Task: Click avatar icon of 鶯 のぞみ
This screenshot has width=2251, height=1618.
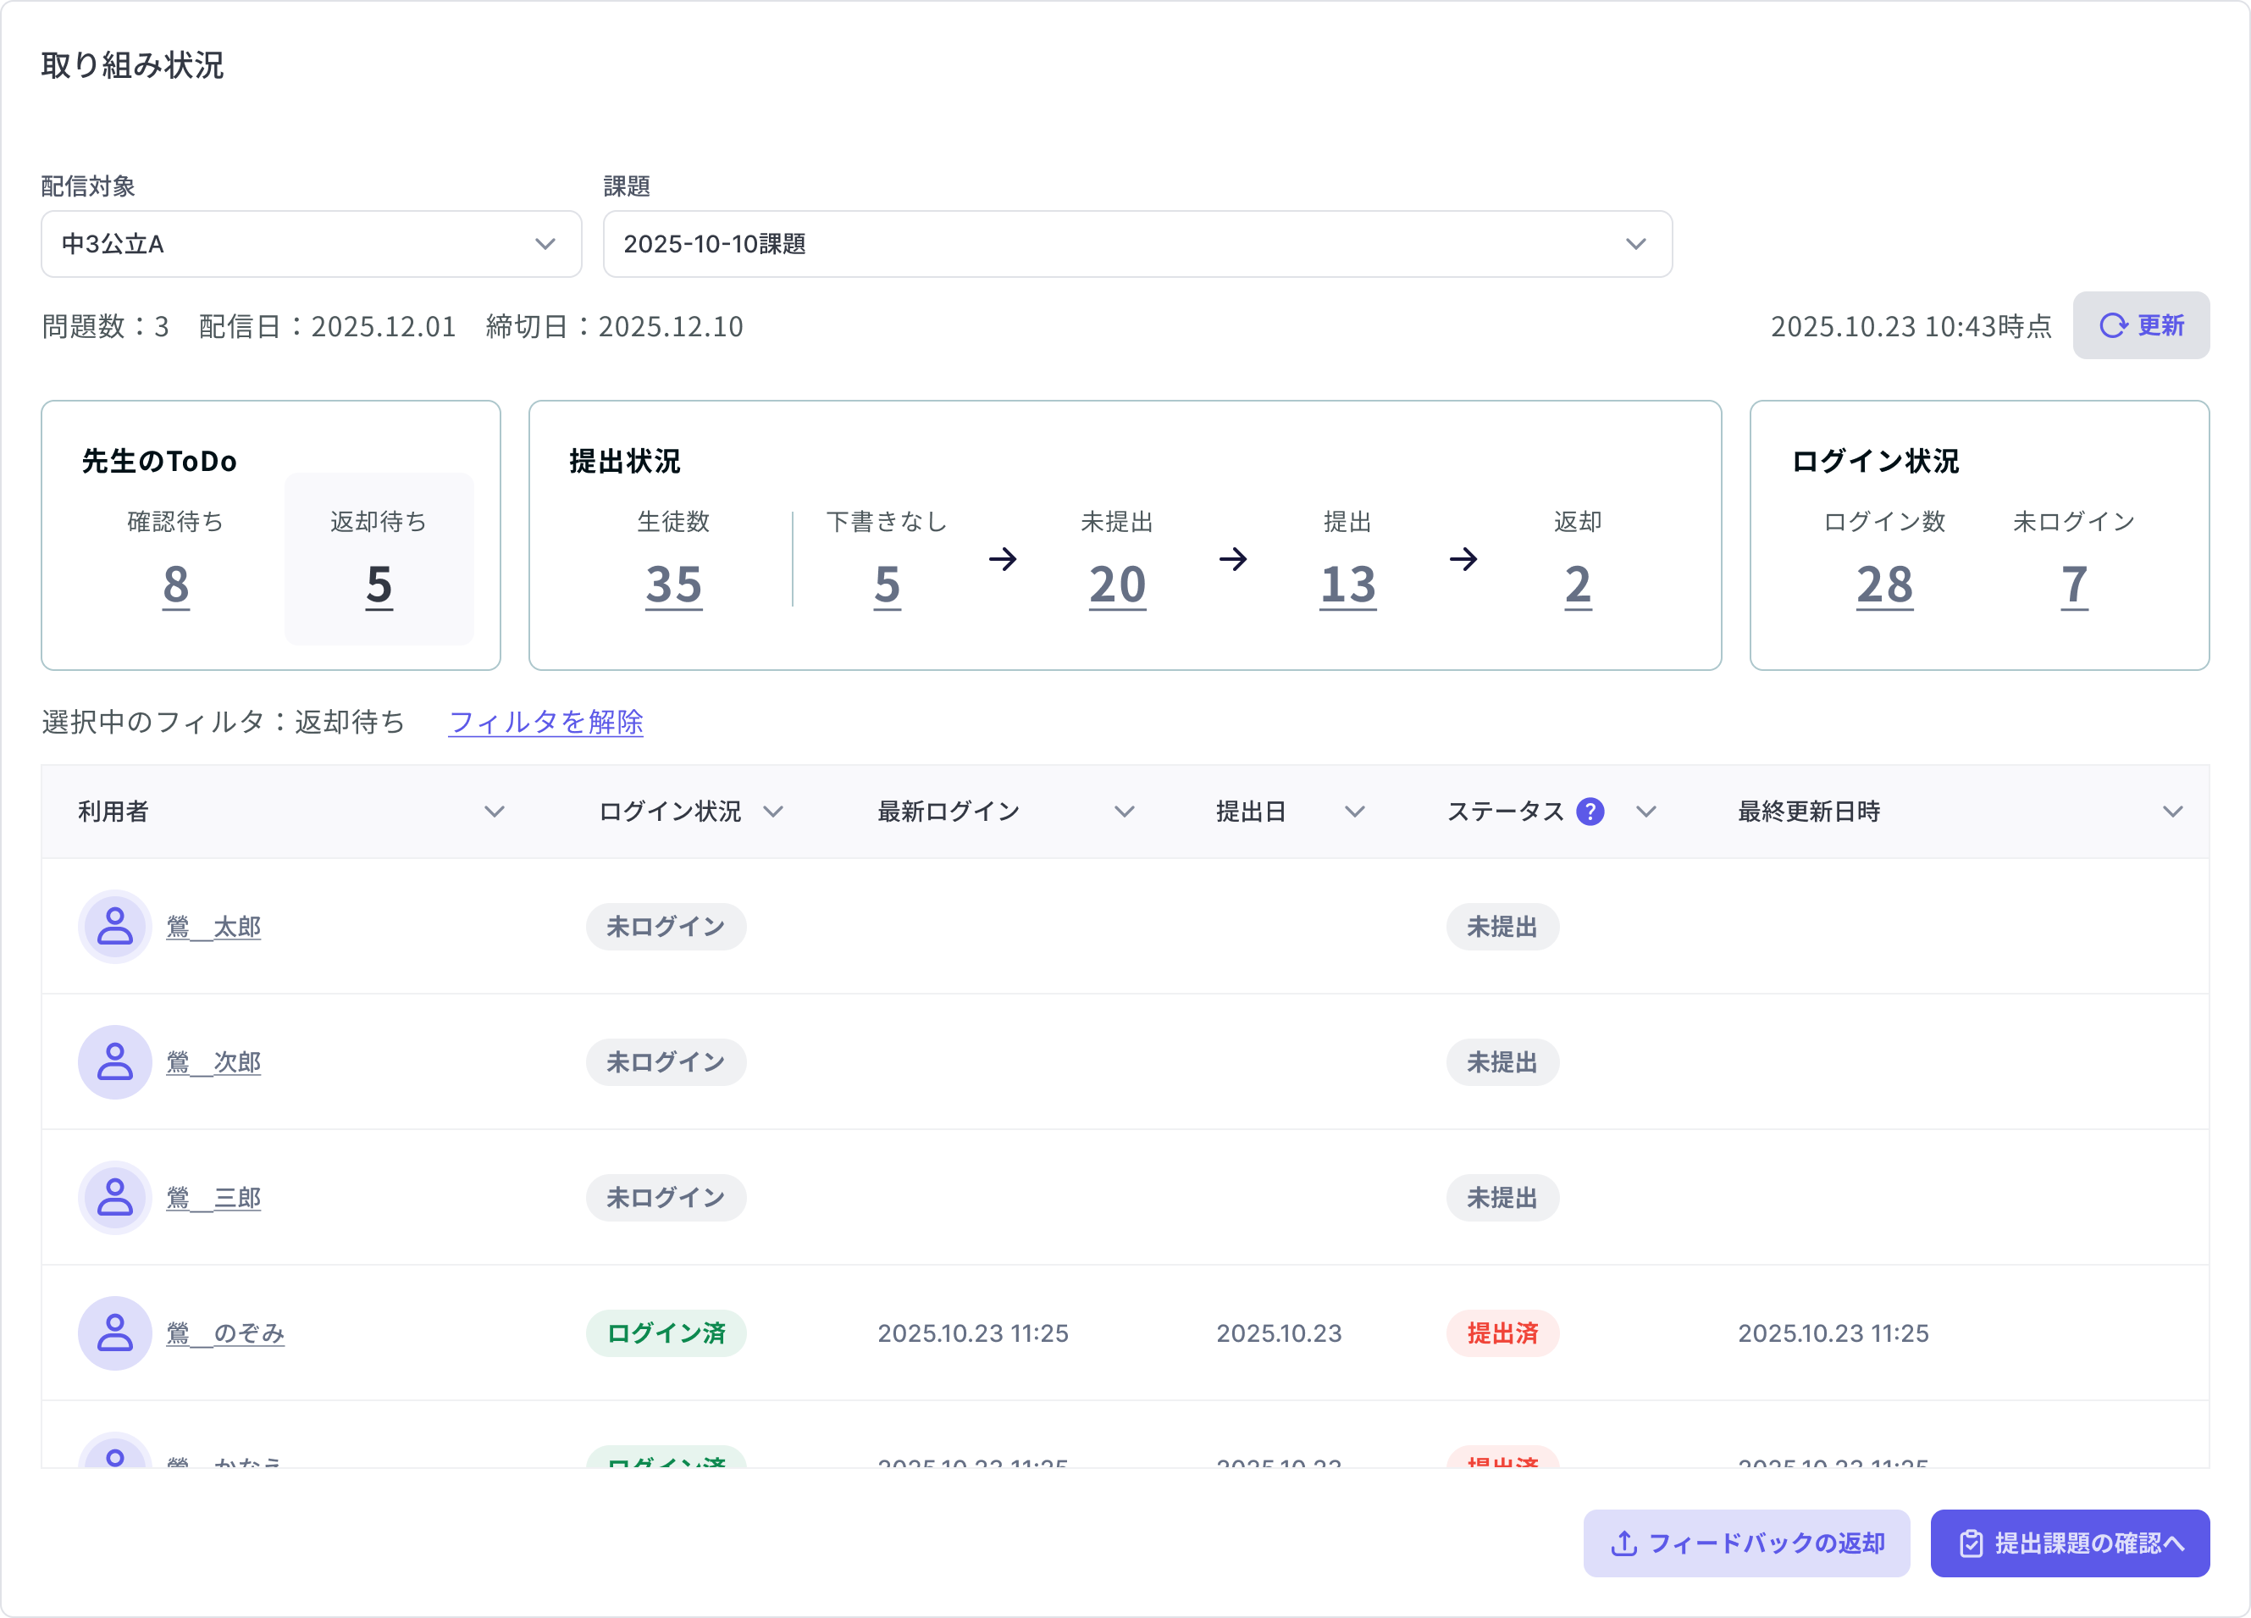Action: point(115,1333)
